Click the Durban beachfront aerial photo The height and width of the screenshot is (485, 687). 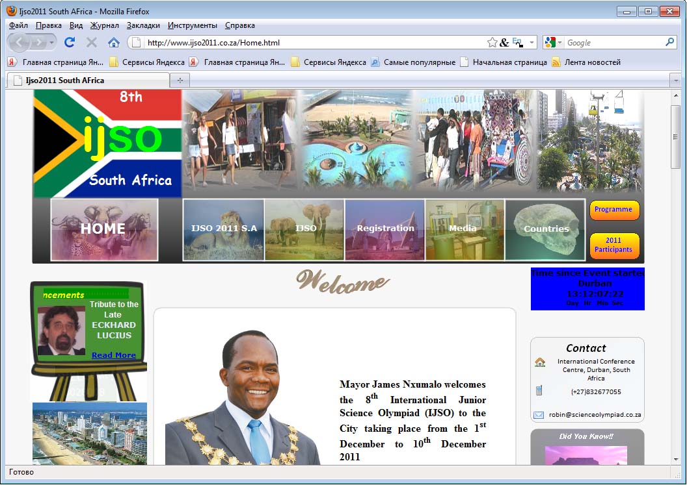click(90, 434)
